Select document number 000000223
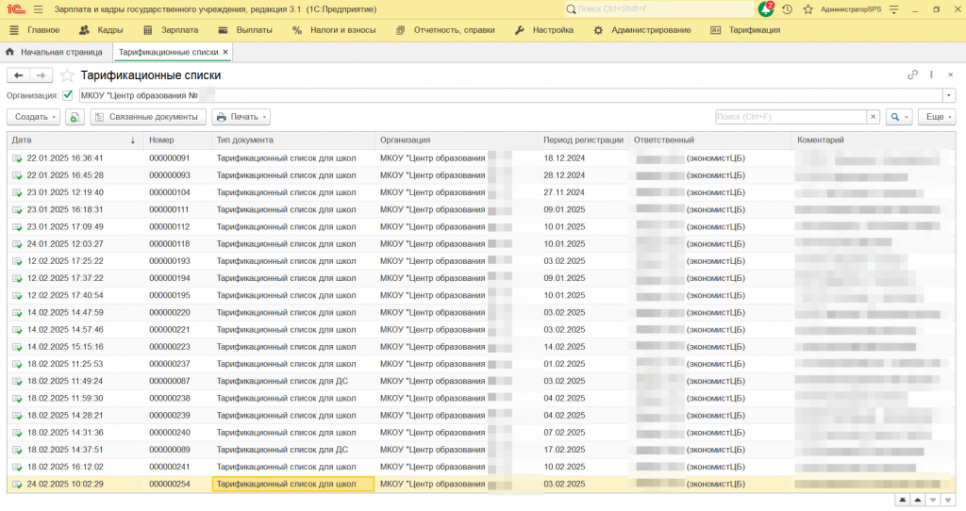 tap(170, 347)
